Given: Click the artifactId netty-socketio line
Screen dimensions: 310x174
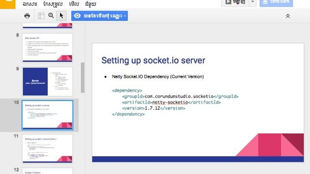Looking at the screenshot, I should [171, 102].
